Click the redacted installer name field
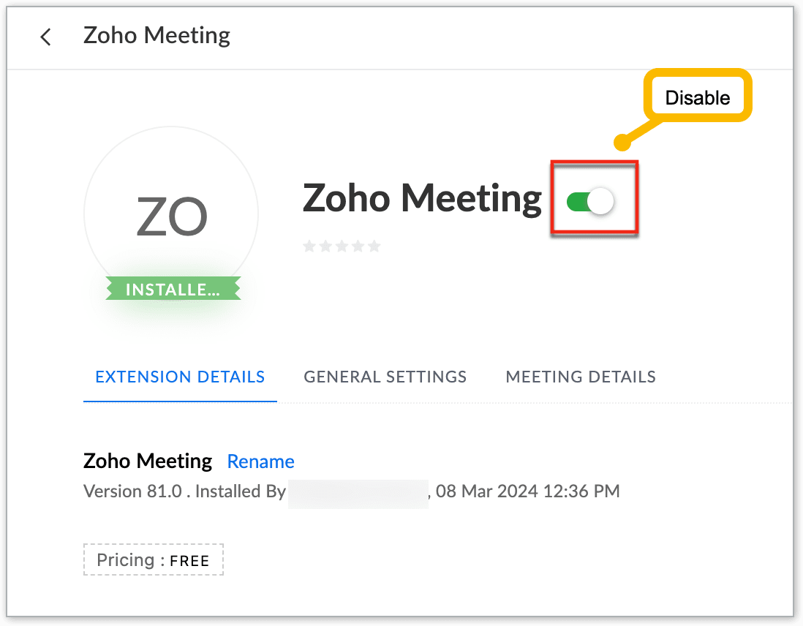Screen dimensions: 803x626 [x=358, y=491]
